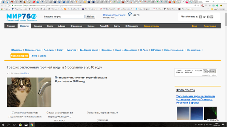Click the page vertical scrollbar thumb

coord(226,19)
